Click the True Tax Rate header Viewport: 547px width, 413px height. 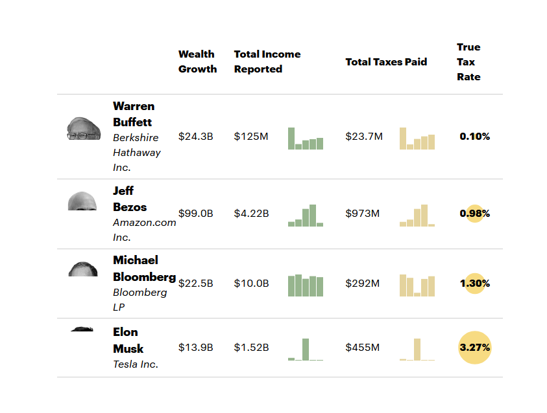468,62
